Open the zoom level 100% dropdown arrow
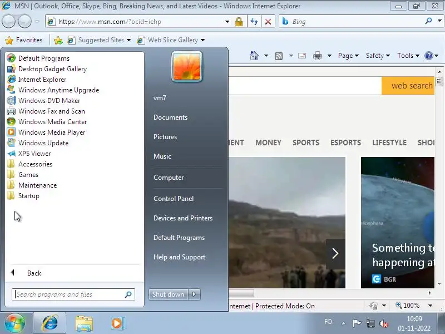Viewport: 445px width, 334px height. pyautogui.click(x=430, y=306)
